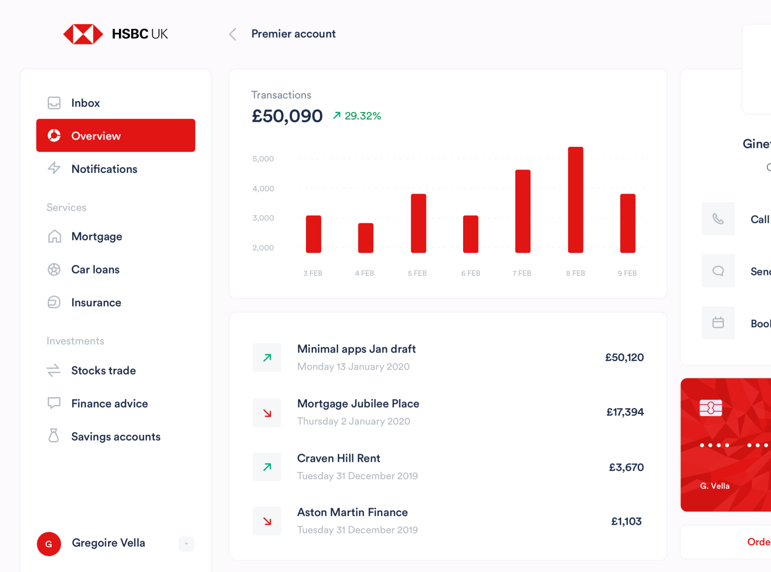Click the back chevron beside Premier account
Image resolution: width=771 pixels, height=572 pixels.
pos(232,34)
